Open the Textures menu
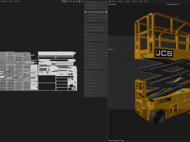Image resolution: width=190 pixels, height=142 pixels. coord(17,1)
